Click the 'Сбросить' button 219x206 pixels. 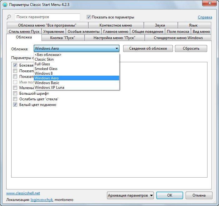[191, 48]
